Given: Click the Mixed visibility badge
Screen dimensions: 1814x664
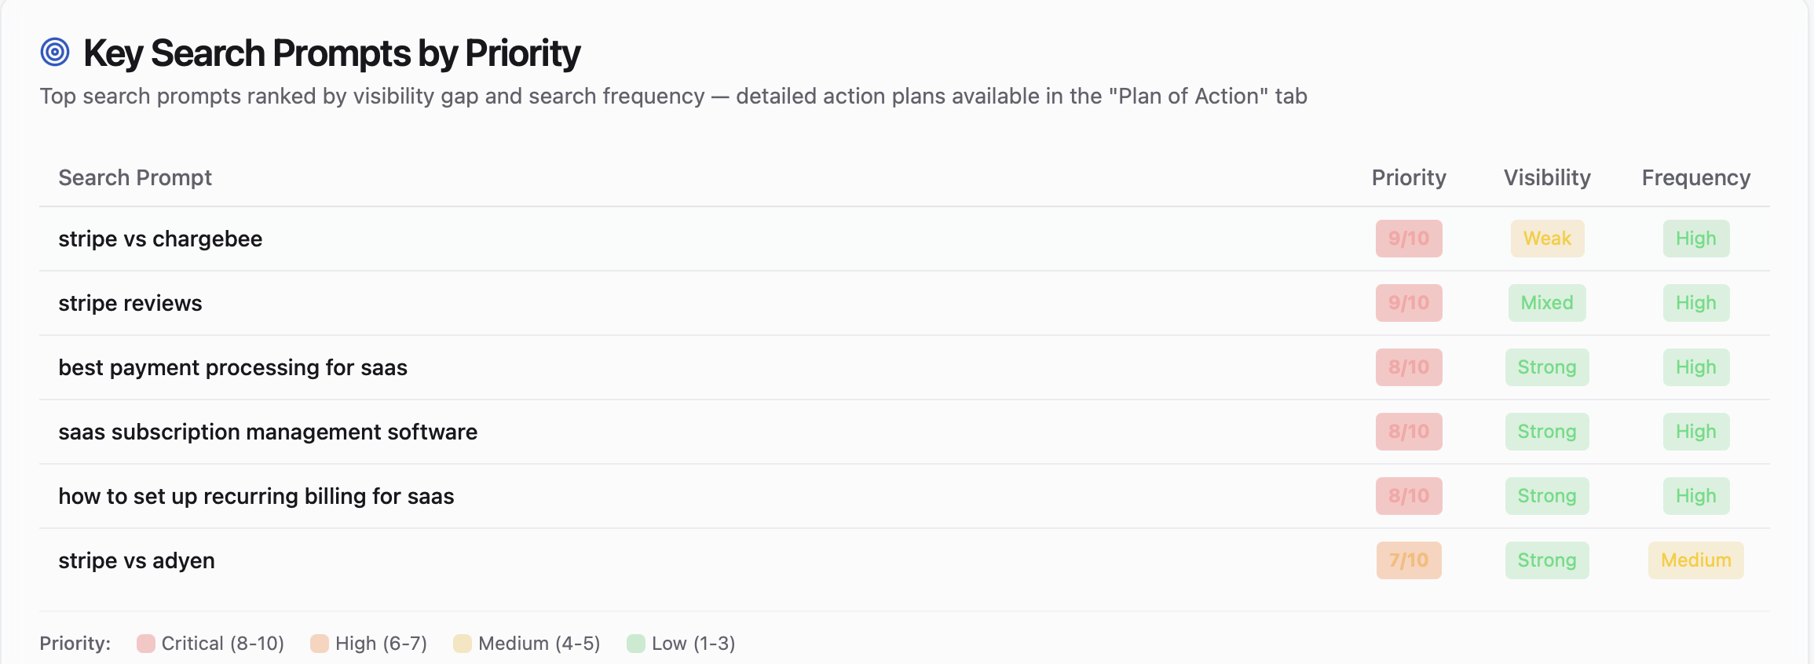Looking at the screenshot, I should [x=1547, y=303].
